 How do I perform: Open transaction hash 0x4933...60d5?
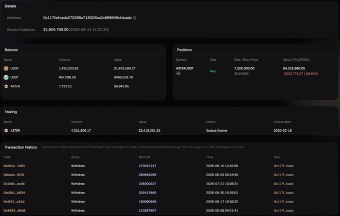(14, 211)
